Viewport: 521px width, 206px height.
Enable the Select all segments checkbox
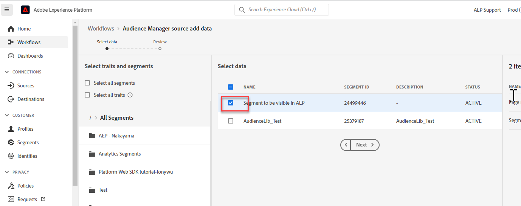(87, 83)
